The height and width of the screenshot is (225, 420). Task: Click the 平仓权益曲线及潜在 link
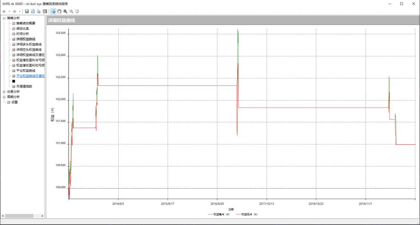point(30,76)
